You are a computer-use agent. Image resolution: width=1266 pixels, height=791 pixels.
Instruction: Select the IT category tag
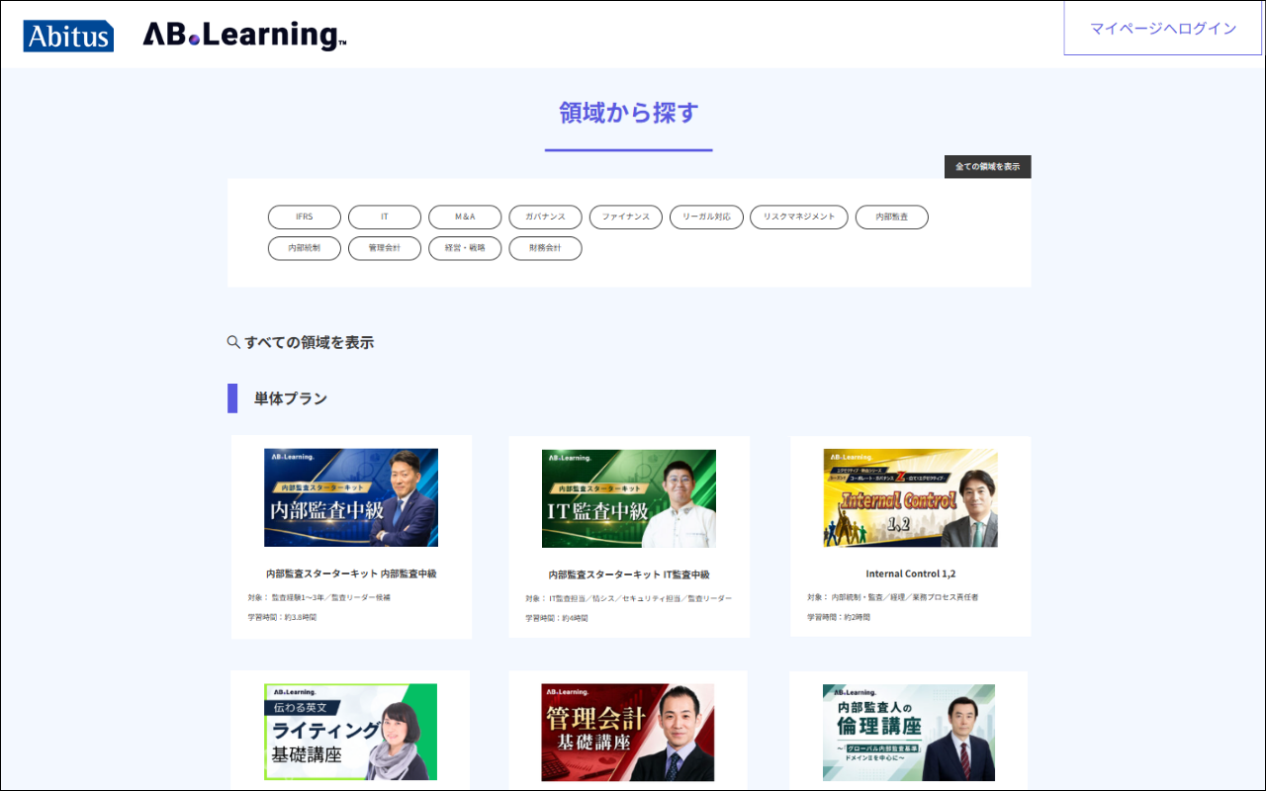coord(385,217)
